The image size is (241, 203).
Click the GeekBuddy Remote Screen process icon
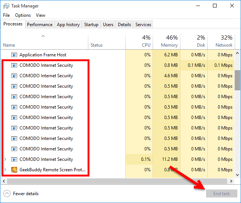click(14, 170)
